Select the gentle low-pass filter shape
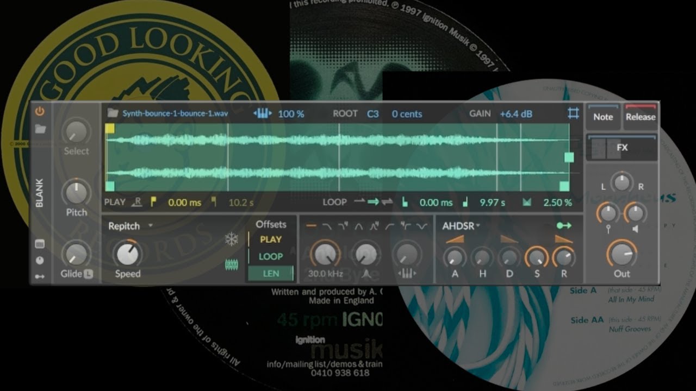 [327, 226]
